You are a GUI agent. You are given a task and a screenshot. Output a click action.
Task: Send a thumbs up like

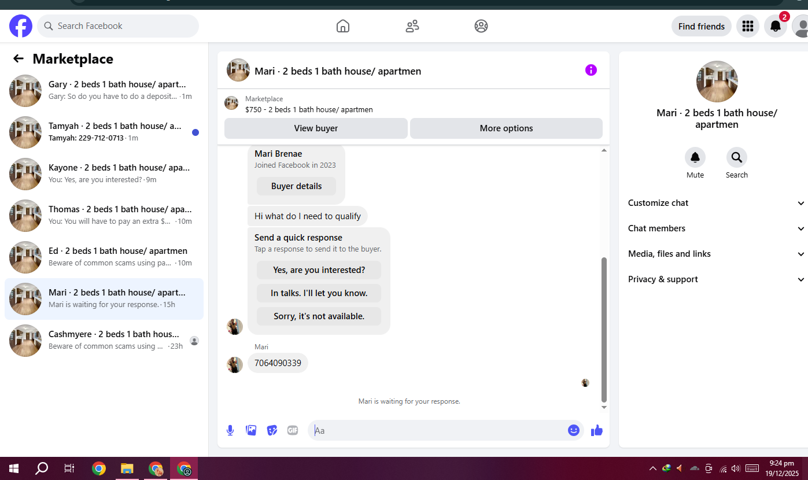[x=597, y=430]
